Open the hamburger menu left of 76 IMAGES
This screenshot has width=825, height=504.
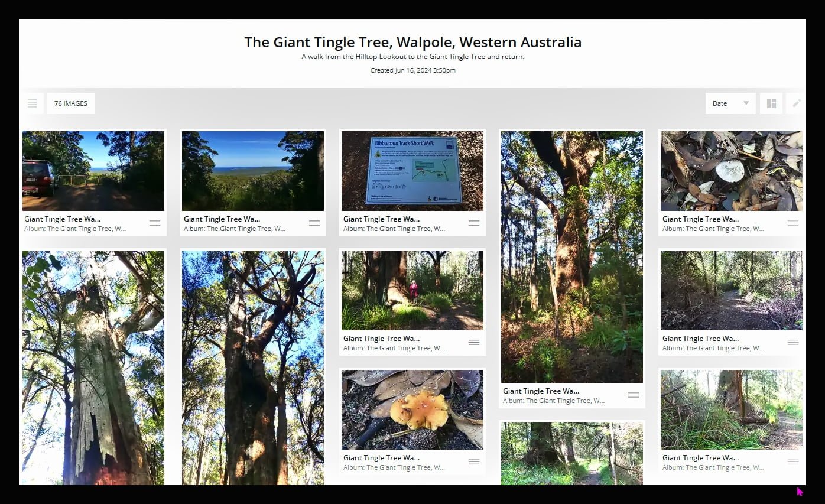click(33, 103)
